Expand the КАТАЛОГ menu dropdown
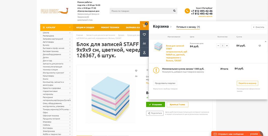 tap(70, 27)
